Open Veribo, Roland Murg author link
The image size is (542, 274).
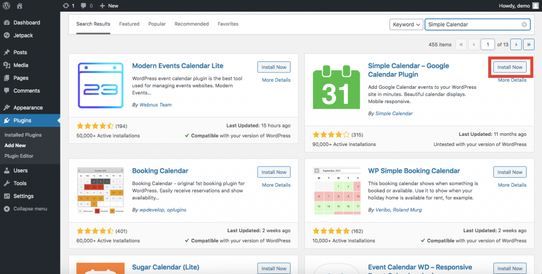coord(399,210)
